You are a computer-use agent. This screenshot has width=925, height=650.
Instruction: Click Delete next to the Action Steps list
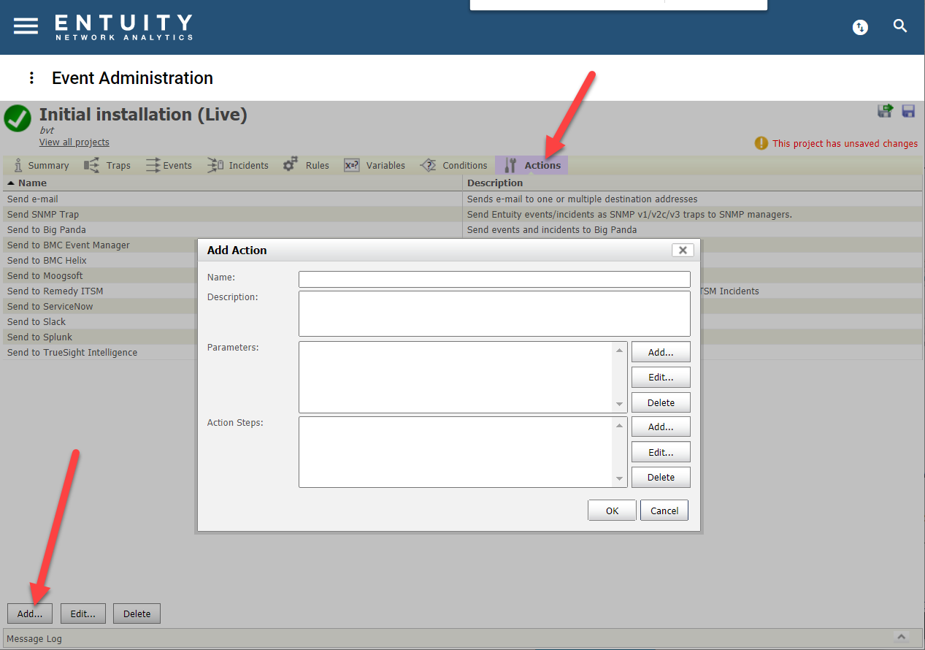tap(661, 477)
